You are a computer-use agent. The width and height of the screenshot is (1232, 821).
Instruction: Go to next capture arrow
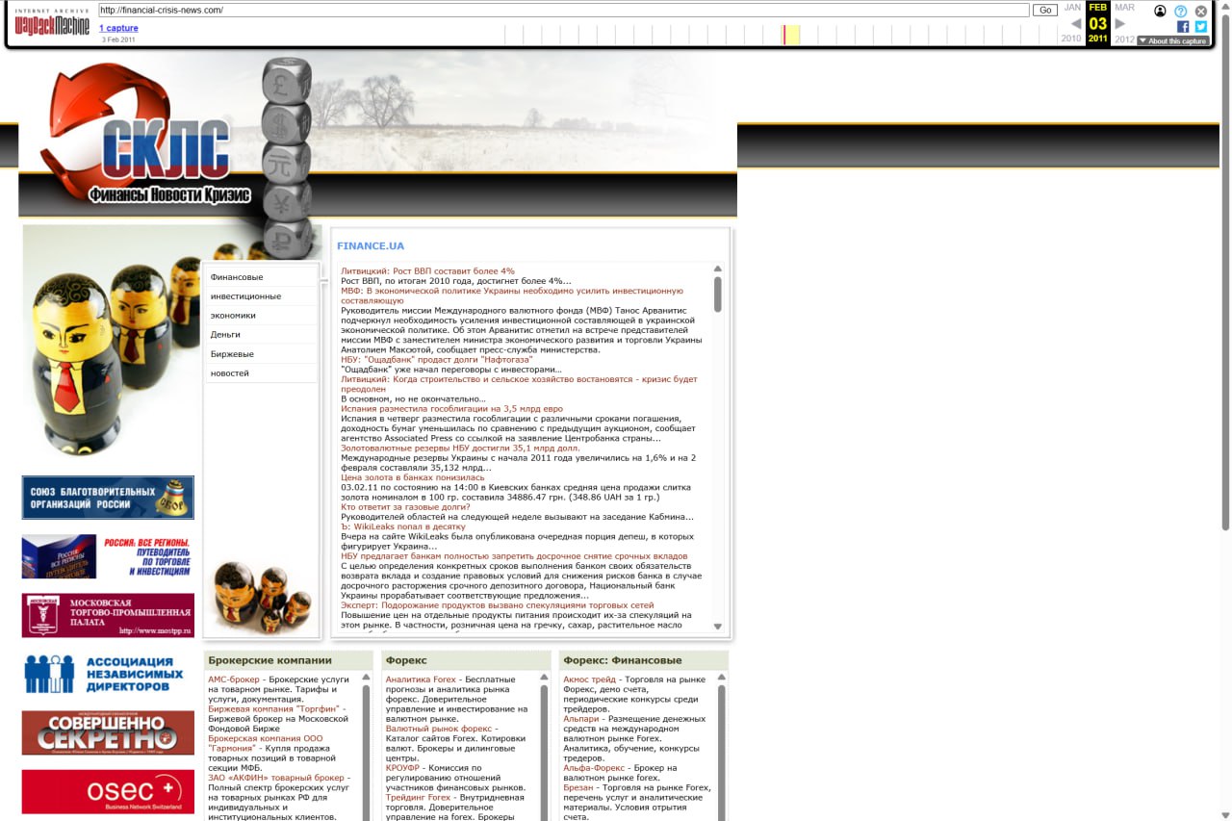(x=1120, y=23)
